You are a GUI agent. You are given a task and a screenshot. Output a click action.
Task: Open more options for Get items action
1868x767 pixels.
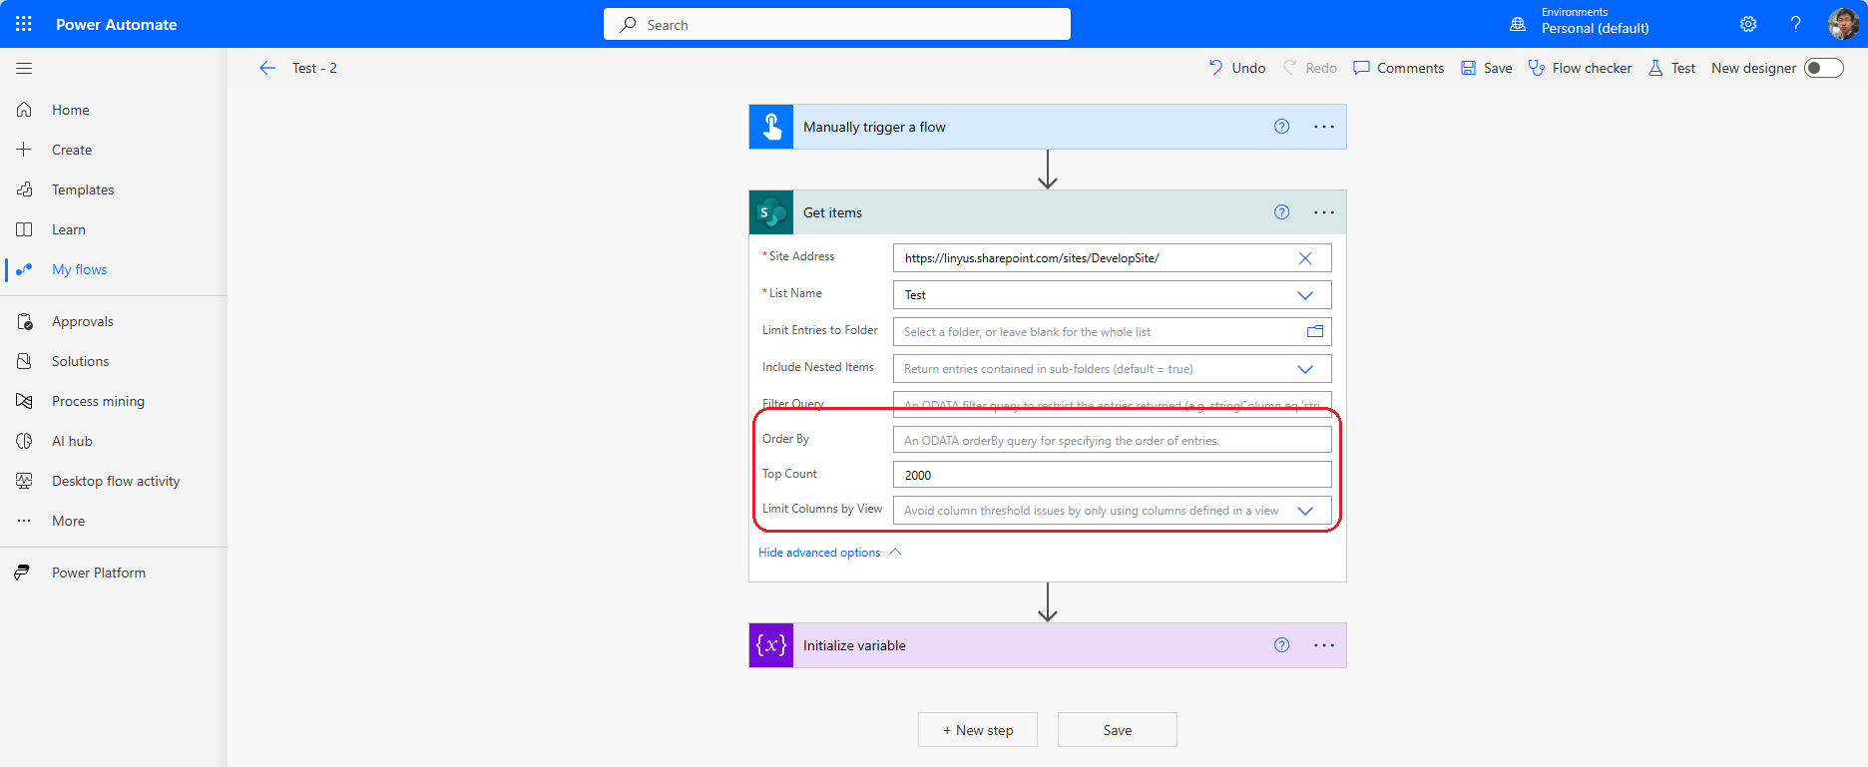pos(1324,212)
